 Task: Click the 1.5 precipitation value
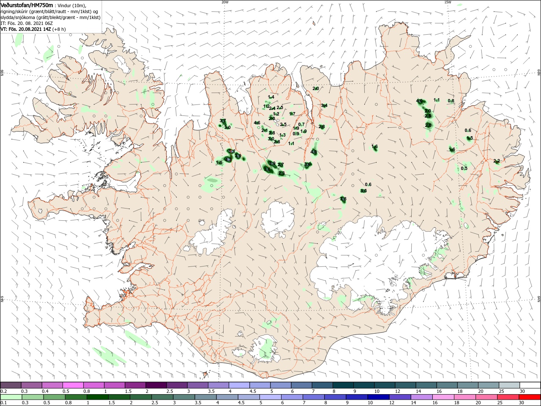[470, 138]
